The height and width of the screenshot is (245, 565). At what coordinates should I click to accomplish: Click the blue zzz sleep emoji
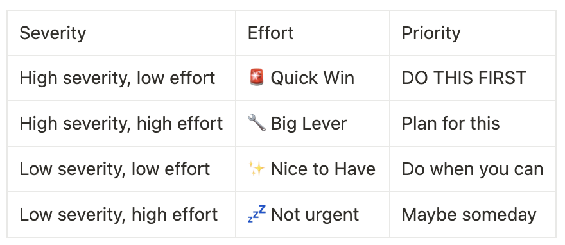pyautogui.click(x=257, y=214)
